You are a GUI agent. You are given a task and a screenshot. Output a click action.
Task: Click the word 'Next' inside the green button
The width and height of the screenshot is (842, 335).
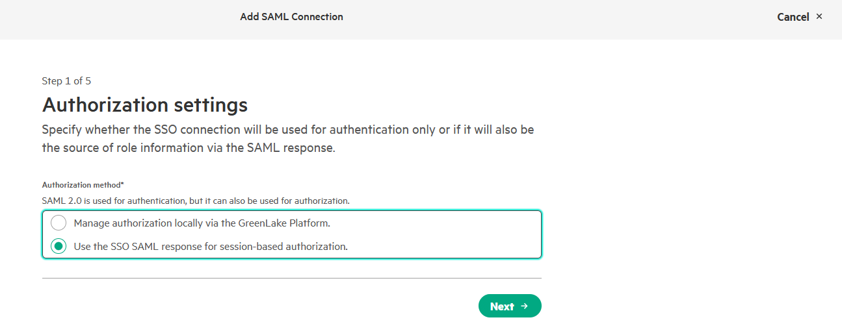click(x=502, y=306)
